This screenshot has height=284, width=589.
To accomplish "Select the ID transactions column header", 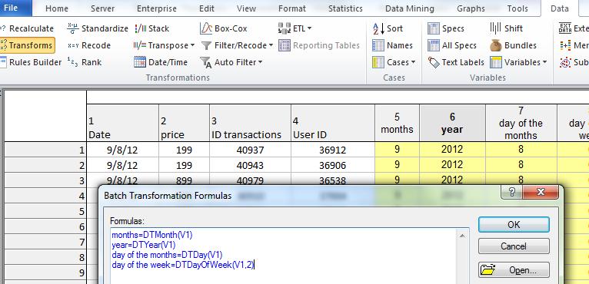I will 250,123.
